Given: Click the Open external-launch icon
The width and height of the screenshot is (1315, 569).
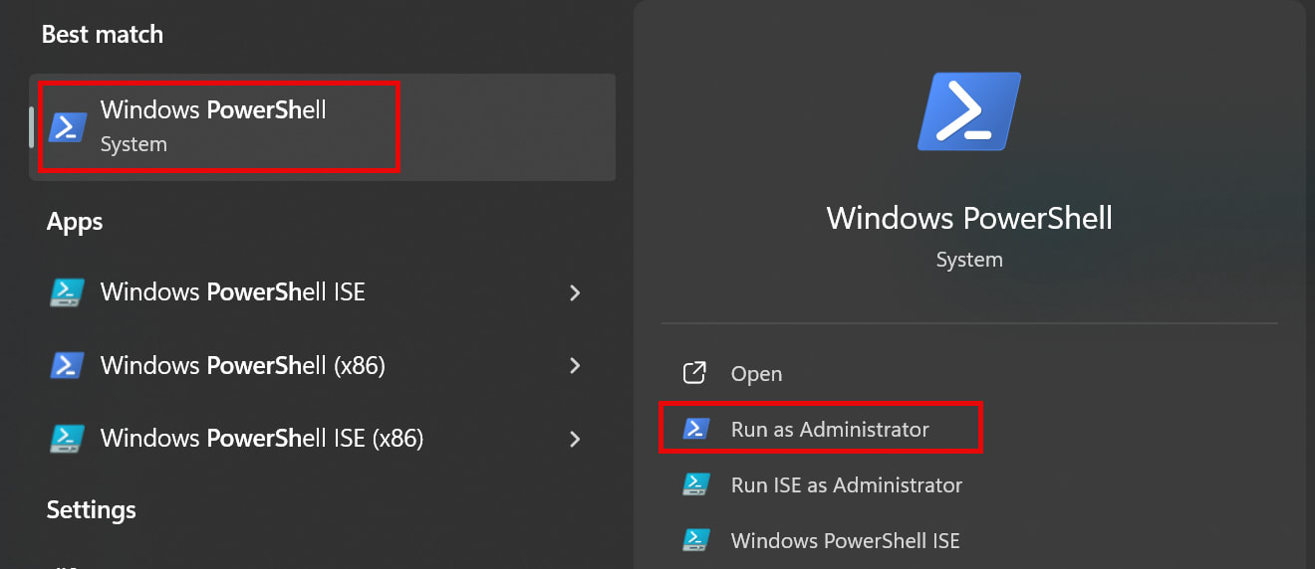Looking at the screenshot, I should click(695, 374).
